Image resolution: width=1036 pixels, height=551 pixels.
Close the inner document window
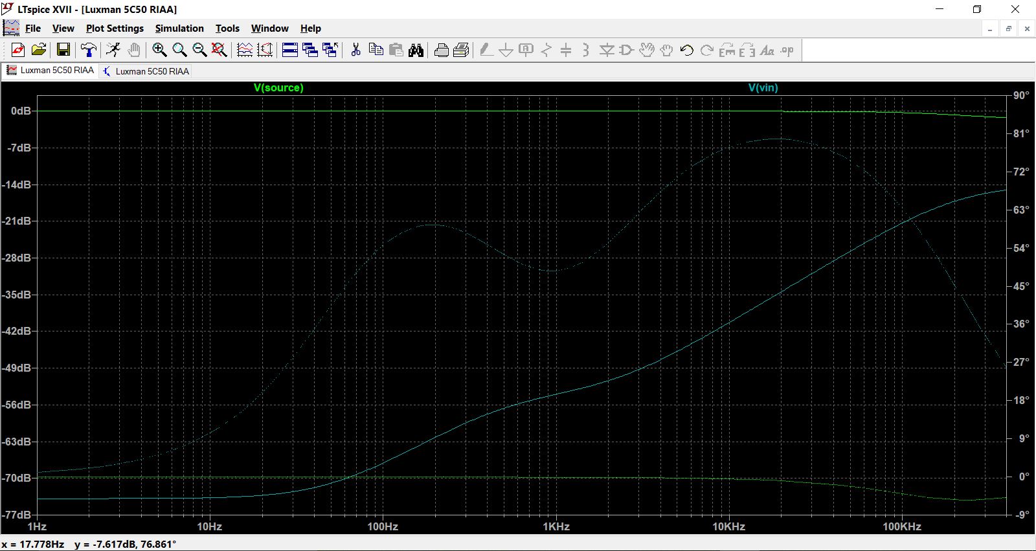(1027, 28)
